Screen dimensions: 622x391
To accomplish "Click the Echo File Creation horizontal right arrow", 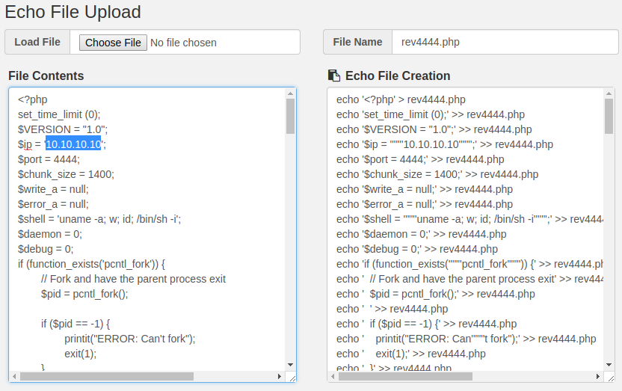I will [598, 376].
